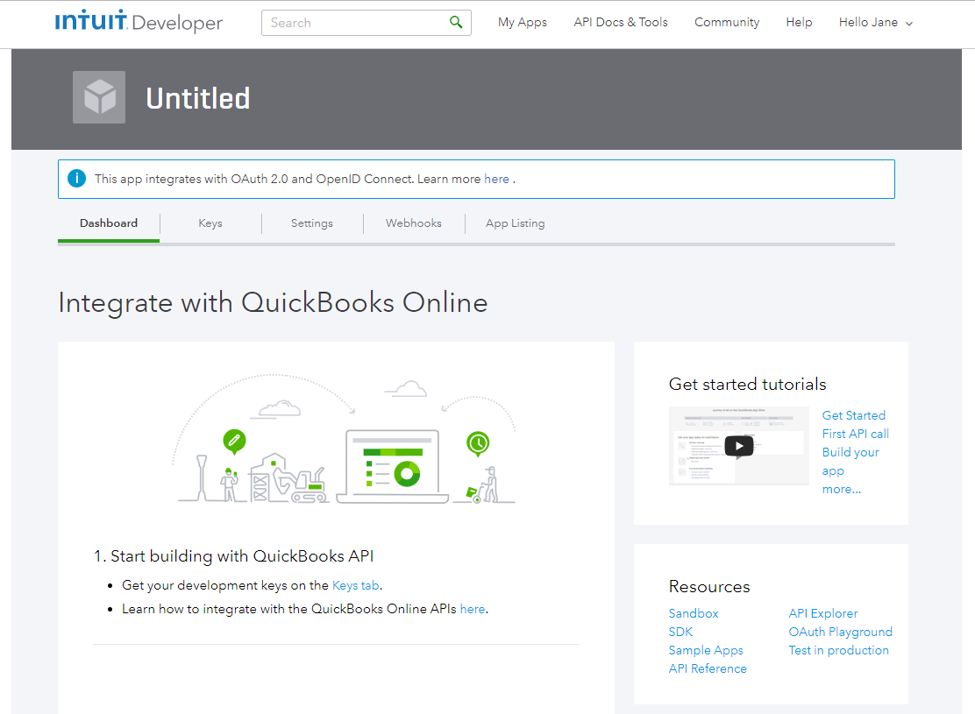This screenshot has height=714, width=975.
Task: Open API Docs & Tools menu
Action: (x=620, y=23)
